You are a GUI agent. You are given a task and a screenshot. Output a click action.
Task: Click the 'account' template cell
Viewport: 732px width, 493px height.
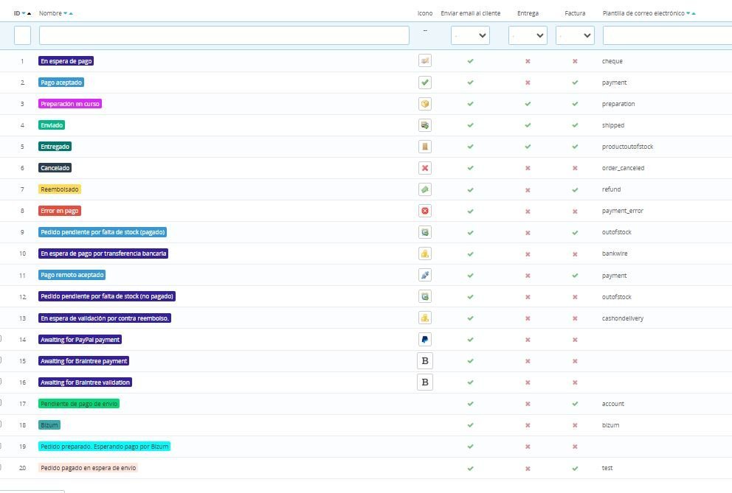click(x=613, y=404)
